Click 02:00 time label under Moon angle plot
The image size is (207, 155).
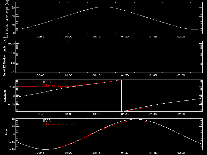coord(181,75)
